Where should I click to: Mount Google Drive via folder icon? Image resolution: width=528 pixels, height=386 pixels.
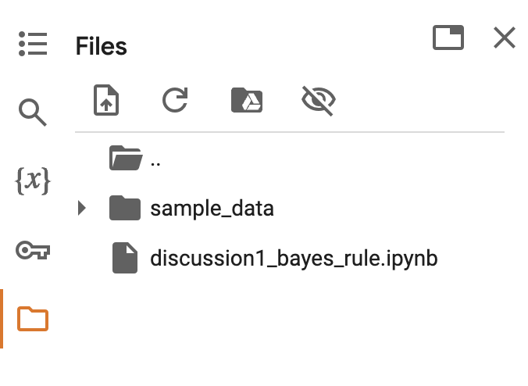[x=247, y=100]
